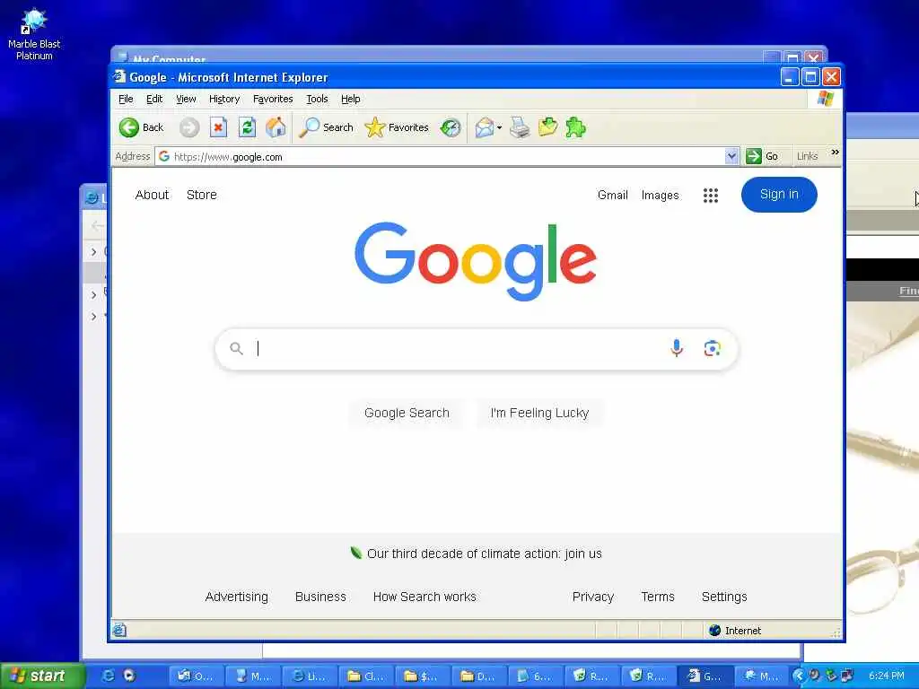Click I'm Feeling Lucky button
Image resolution: width=919 pixels, height=689 pixels.
click(x=539, y=413)
